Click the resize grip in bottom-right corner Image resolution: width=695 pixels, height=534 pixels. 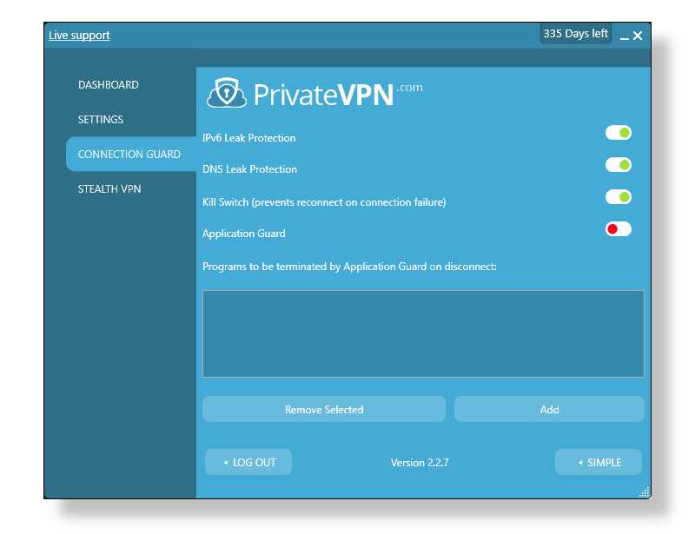[x=645, y=491]
